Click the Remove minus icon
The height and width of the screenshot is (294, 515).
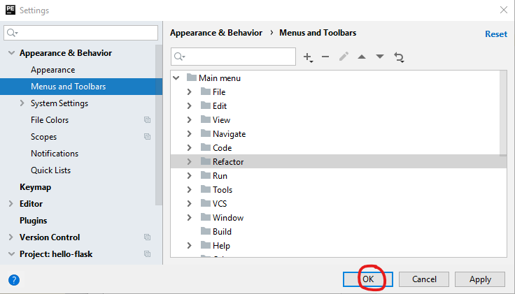[x=325, y=57]
